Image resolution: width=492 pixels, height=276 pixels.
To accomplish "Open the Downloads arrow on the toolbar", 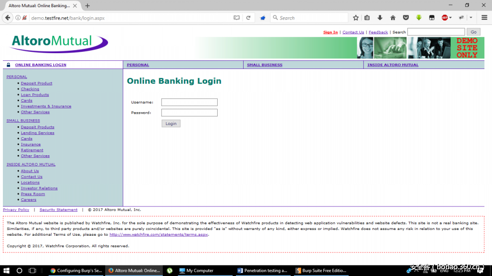I will click(379, 17).
